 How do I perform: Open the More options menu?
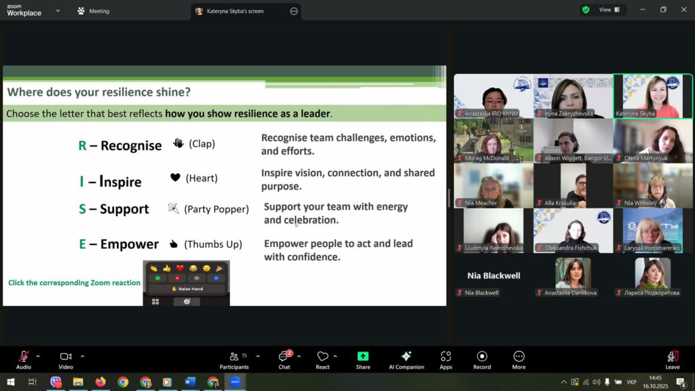(519, 360)
